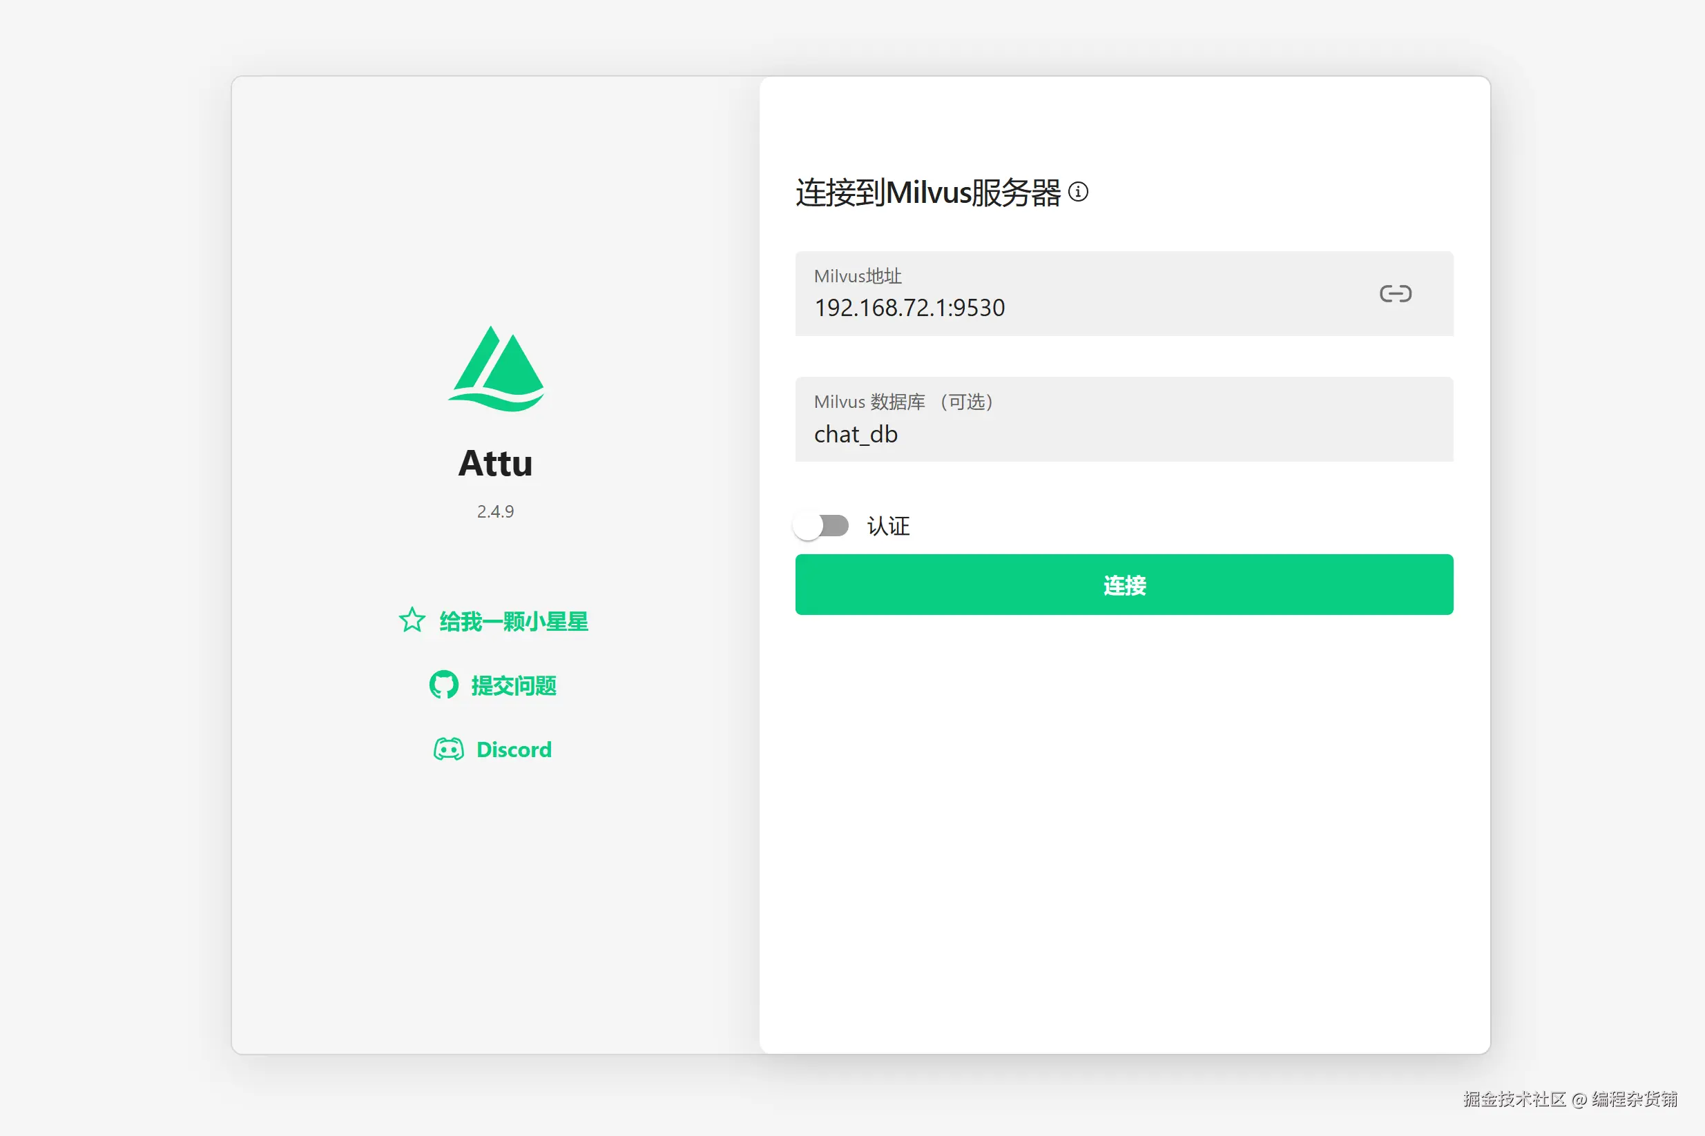Click the 2.4.9 version number

tap(495, 511)
